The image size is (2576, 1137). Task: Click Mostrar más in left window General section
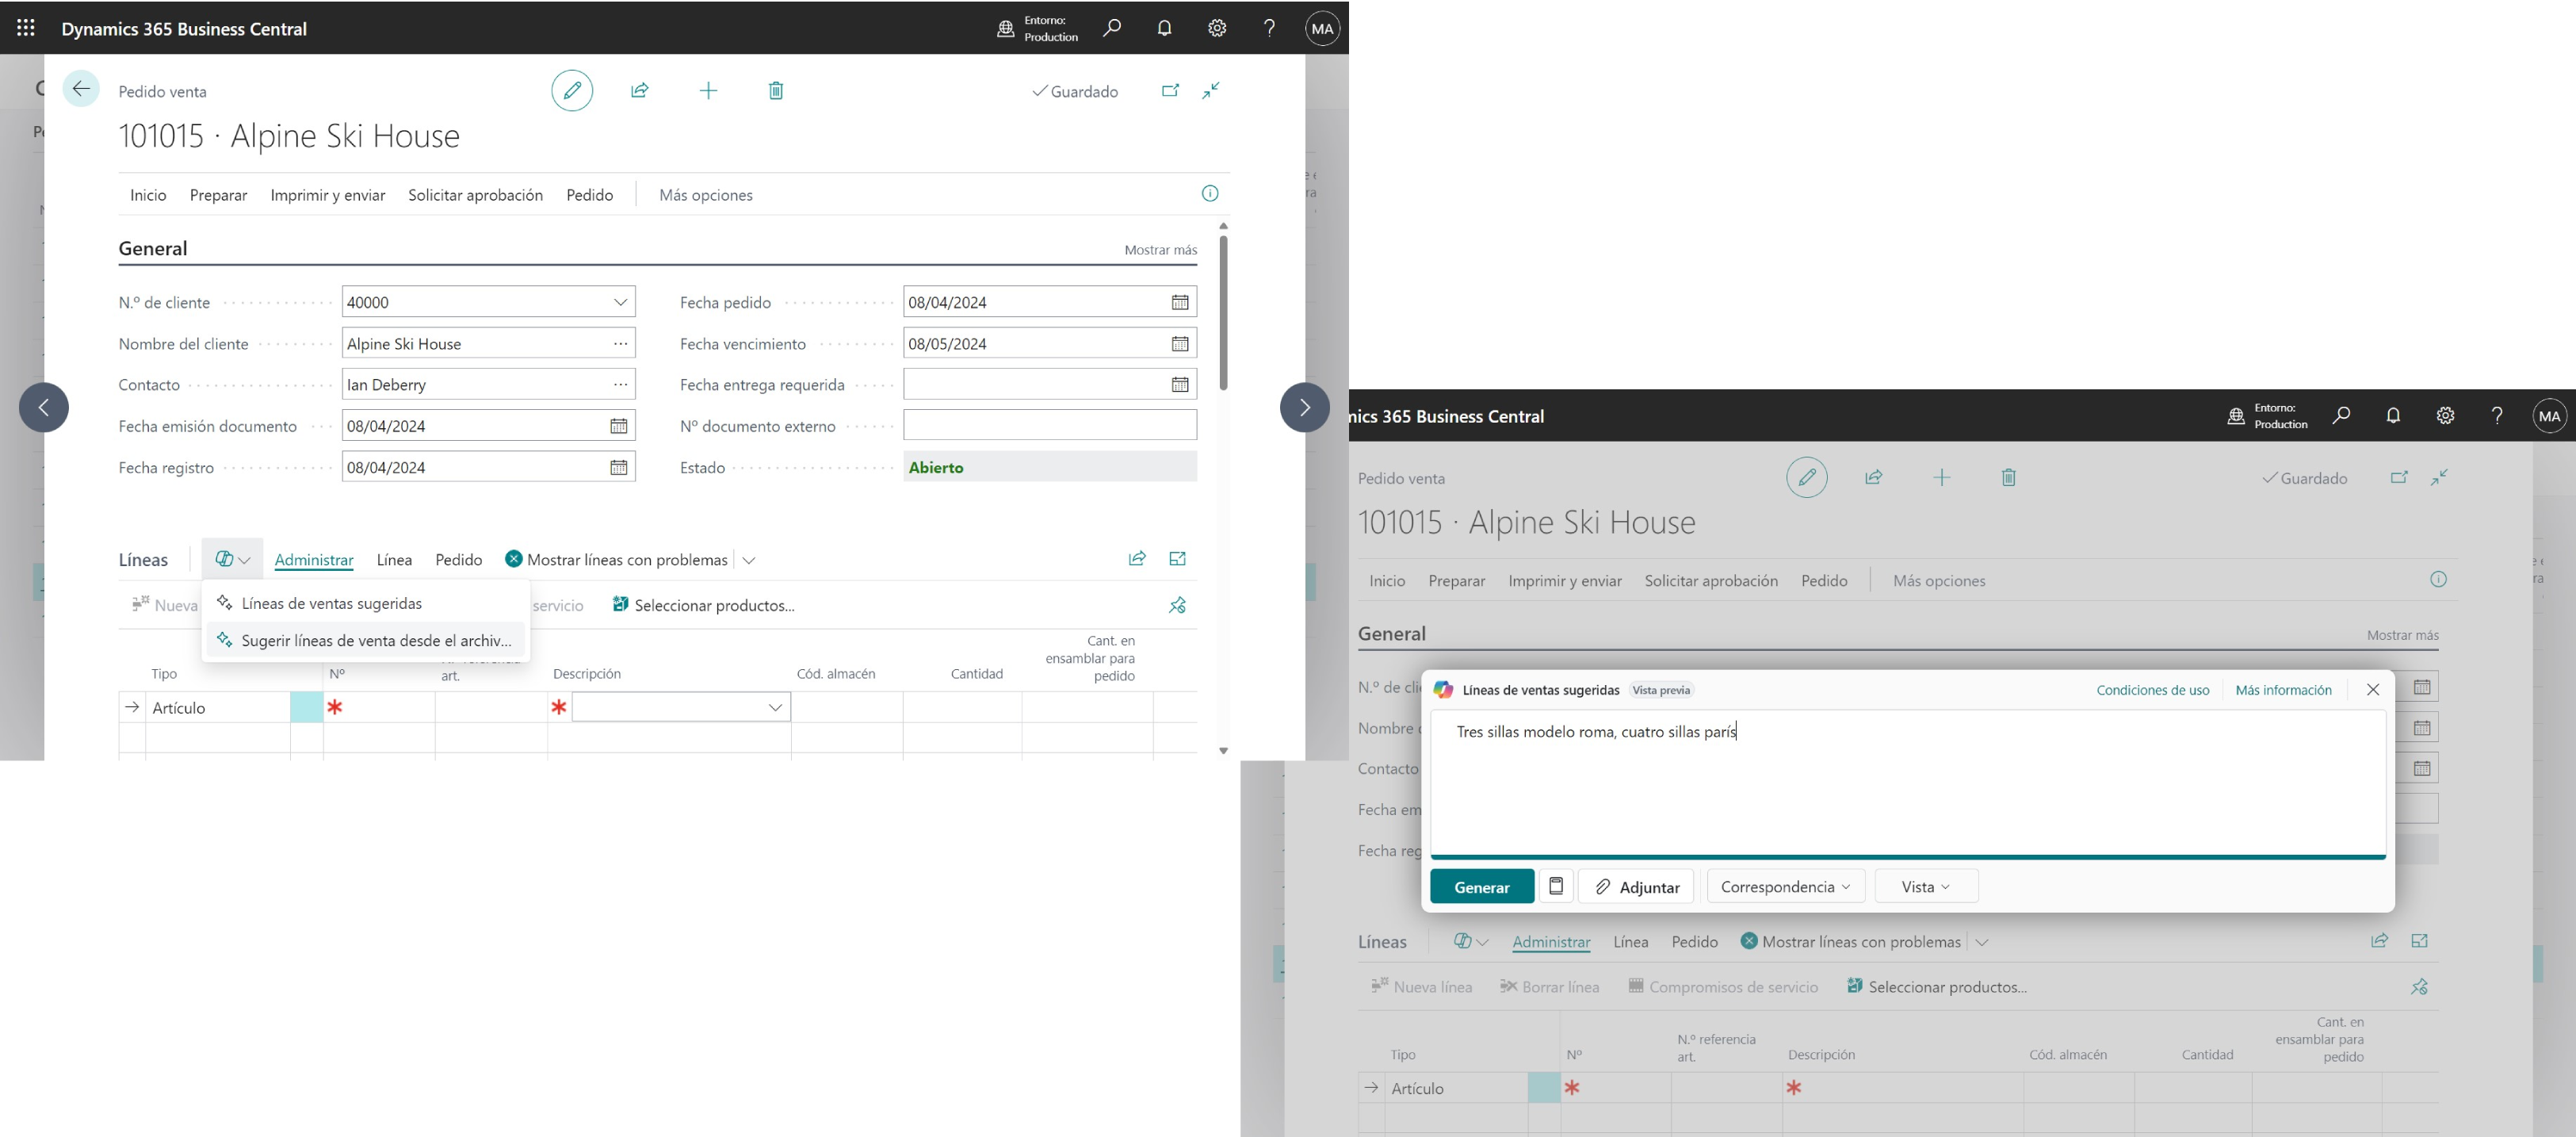[x=1160, y=250]
